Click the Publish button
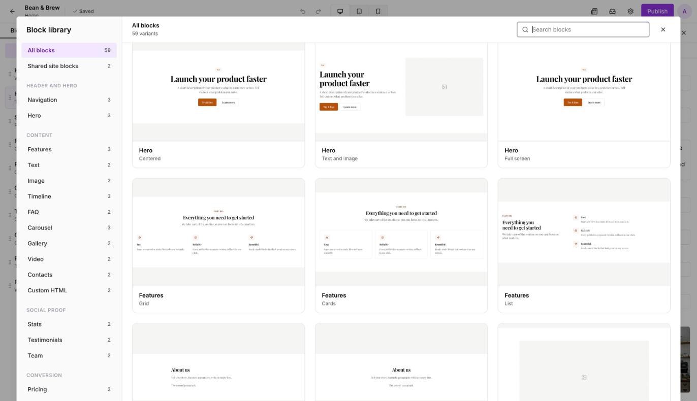This screenshot has width=697, height=401. tap(657, 11)
